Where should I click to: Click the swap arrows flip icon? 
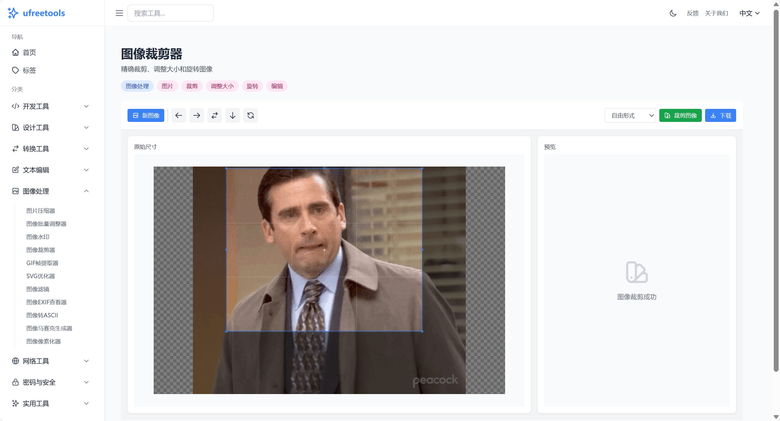(214, 115)
